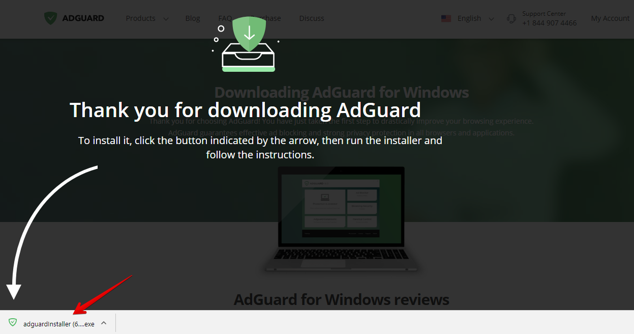Image resolution: width=634 pixels, height=334 pixels.
Task: Click the support phone number +1 844 907 4466
Action: (549, 23)
